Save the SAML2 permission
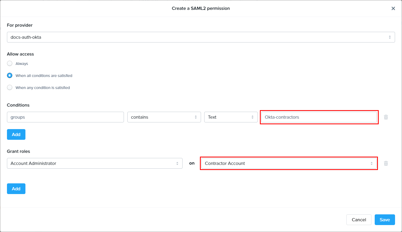The width and height of the screenshot is (402, 232). pos(385,220)
